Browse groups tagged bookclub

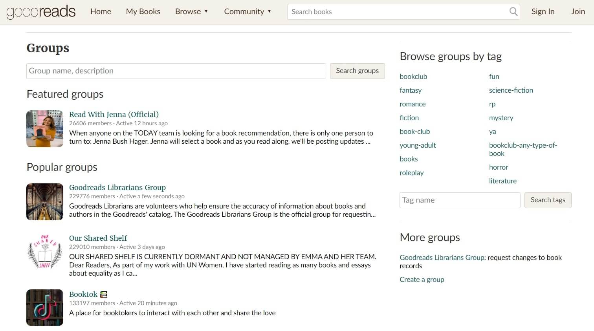(413, 77)
